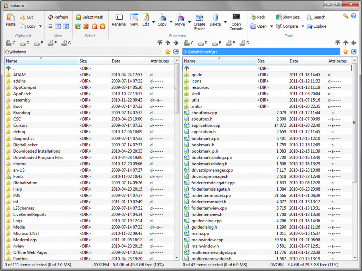Image resolution: width=362 pixels, height=271 pixels.
Task: Sort left pane by Date column
Action: pyautogui.click(x=130, y=61)
